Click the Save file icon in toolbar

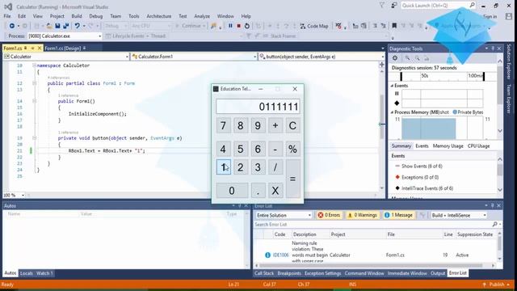click(x=57, y=26)
